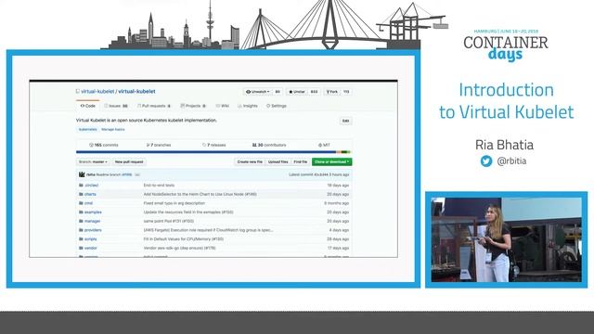Click the repository book icon beside virtual-kubelet
This screenshot has width=594, height=334.
coord(78,91)
